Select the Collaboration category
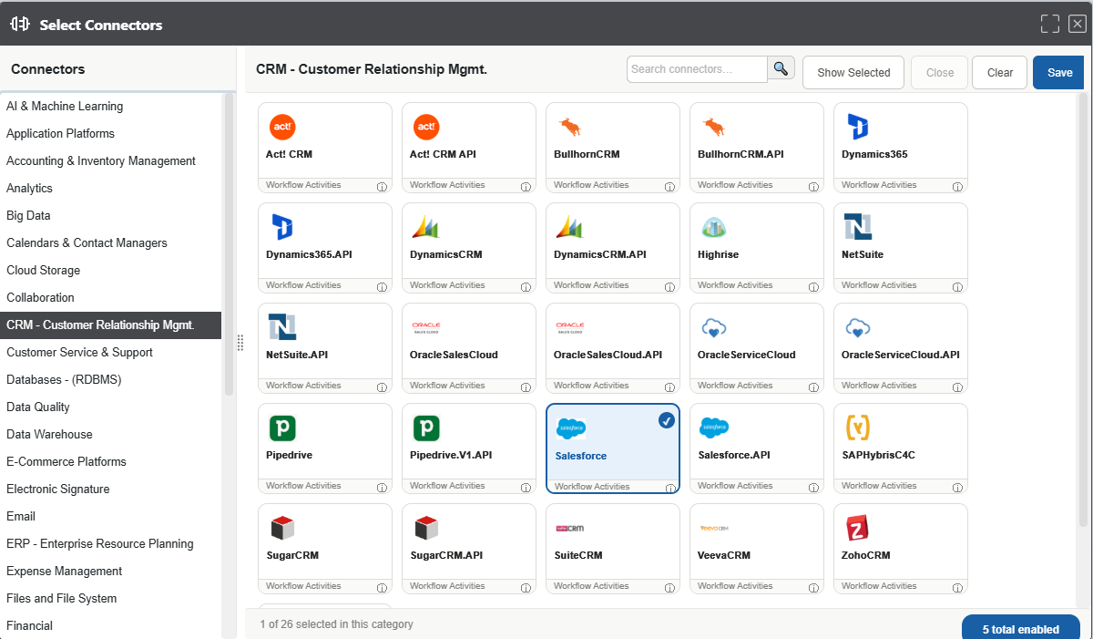 click(111, 298)
